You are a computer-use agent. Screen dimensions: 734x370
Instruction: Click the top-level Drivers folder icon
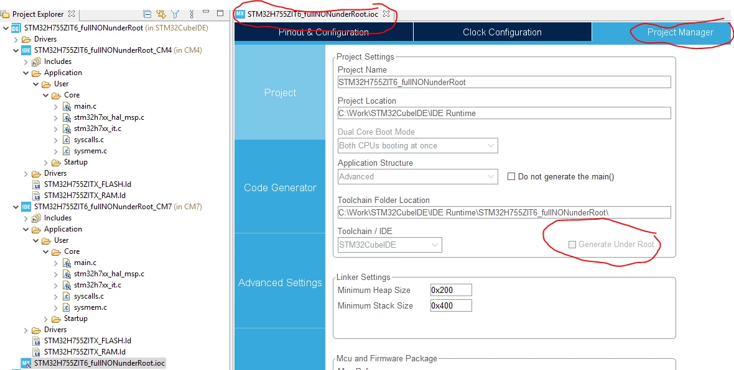pyautogui.click(x=26, y=39)
